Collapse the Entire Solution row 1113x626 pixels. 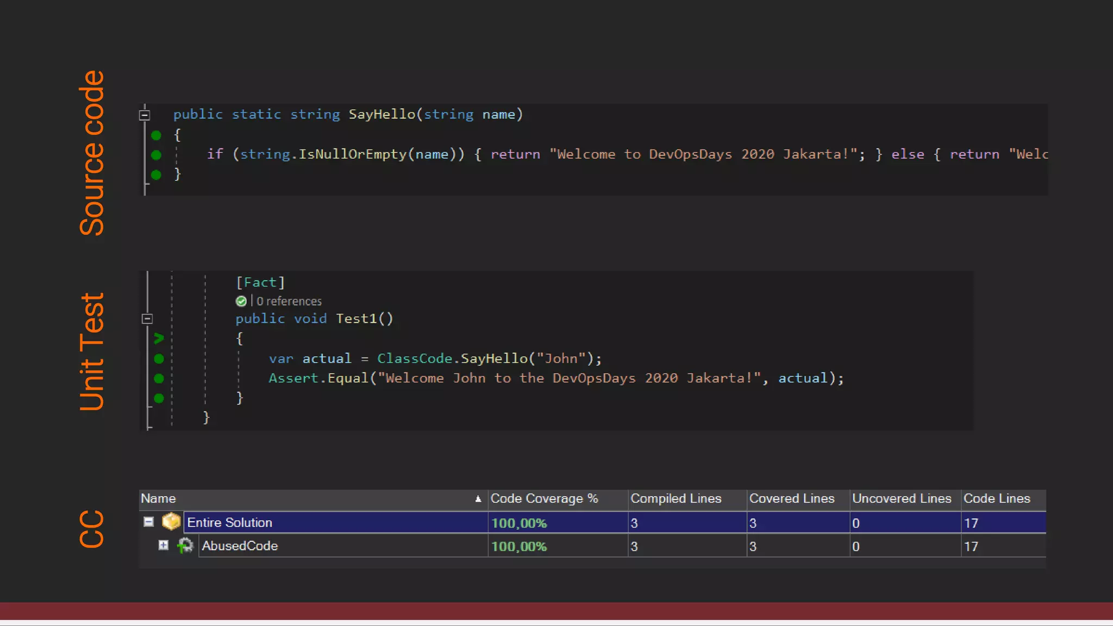[148, 522]
